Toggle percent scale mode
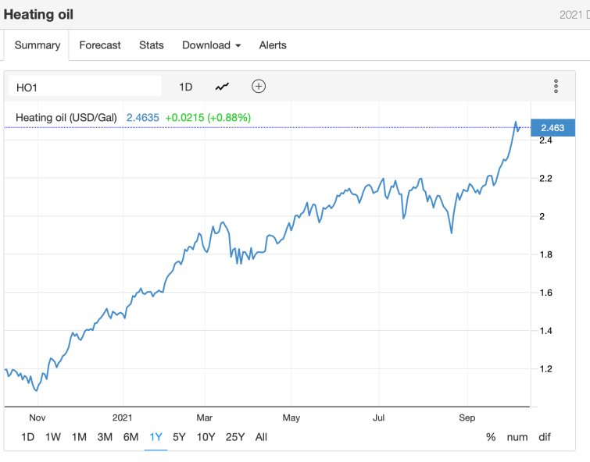590x462 pixels. click(x=491, y=437)
